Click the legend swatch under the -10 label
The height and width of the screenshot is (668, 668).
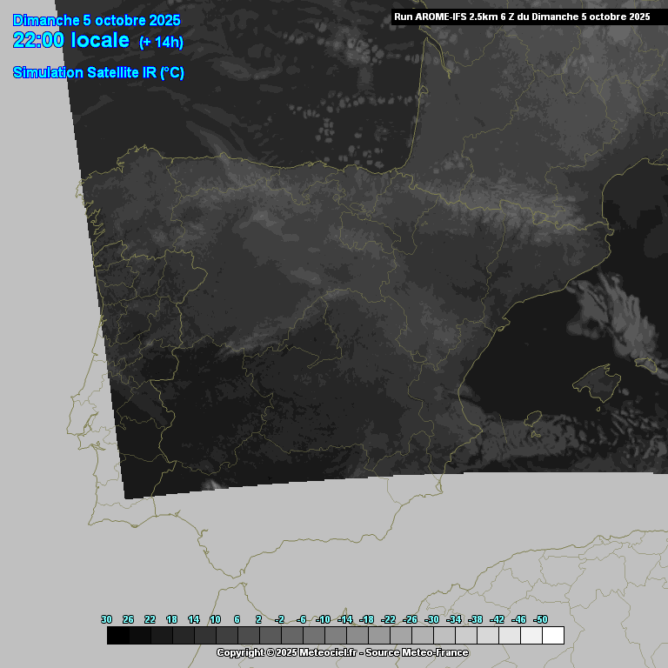coord(335,635)
